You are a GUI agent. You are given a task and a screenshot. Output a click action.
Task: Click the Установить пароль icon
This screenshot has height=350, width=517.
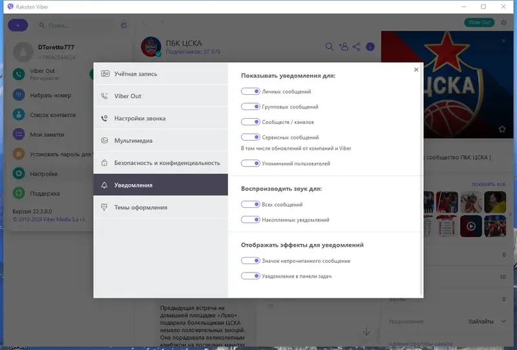tap(19, 154)
